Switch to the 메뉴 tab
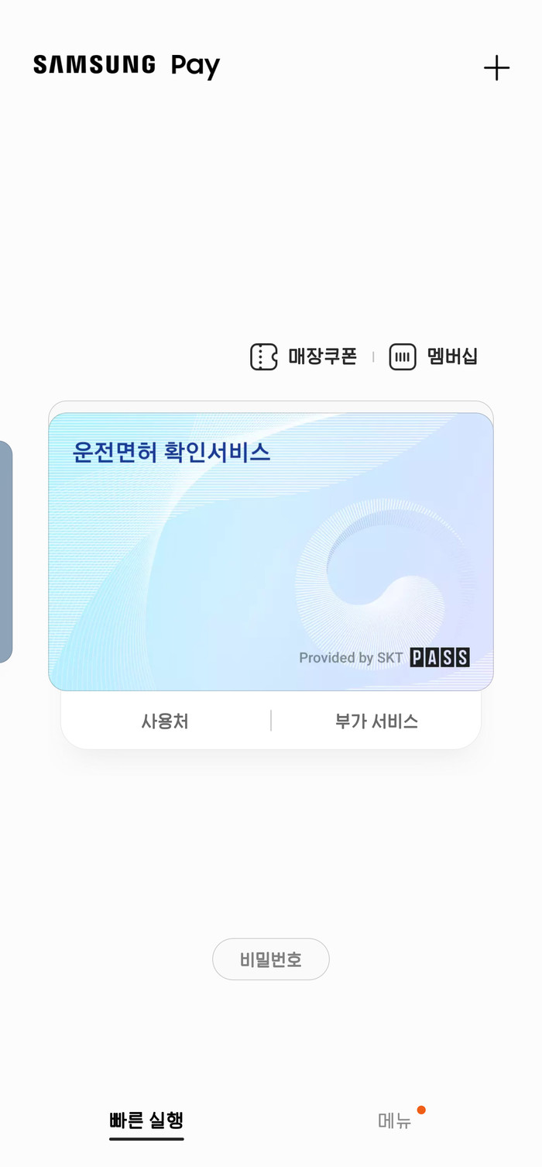This screenshot has width=542, height=1167. 395,1121
